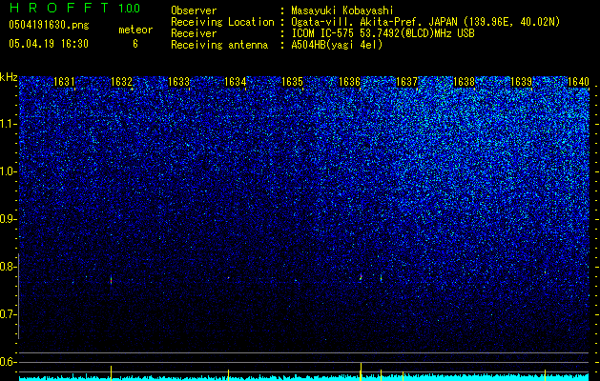Click the "Receiver" field label
The height and width of the screenshot is (381, 600).
coord(194,33)
